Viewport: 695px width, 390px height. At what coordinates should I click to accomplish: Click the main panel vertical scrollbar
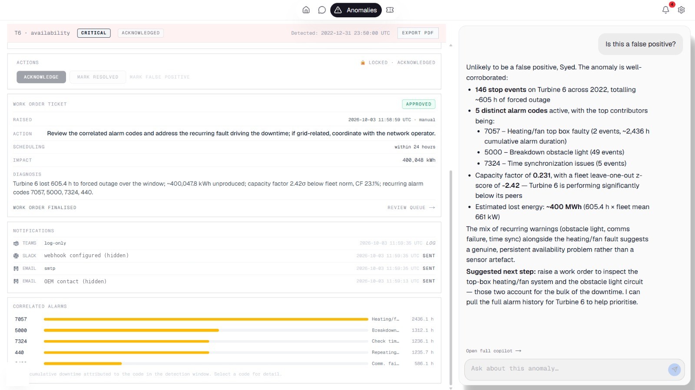[x=451, y=278]
